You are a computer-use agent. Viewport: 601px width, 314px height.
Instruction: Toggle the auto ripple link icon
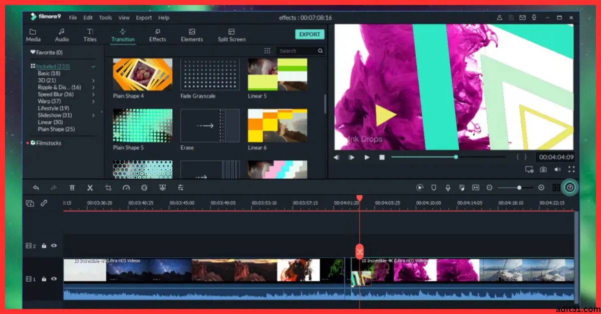pyautogui.click(x=44, y=203)
